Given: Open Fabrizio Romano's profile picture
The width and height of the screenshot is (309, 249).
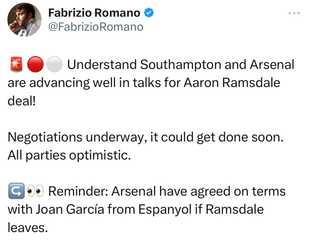Looking at the screenshot, I should pyautogui.click(x=24, y=20).
